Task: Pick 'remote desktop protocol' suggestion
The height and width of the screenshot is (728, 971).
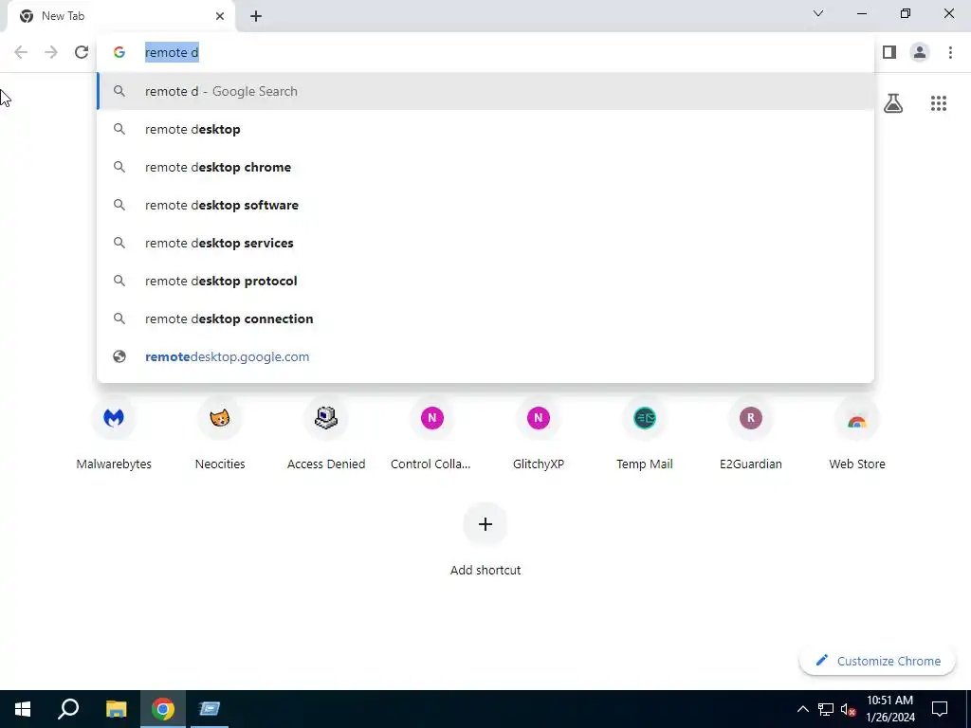Action: pyautogui.click(x=485, y=281)
